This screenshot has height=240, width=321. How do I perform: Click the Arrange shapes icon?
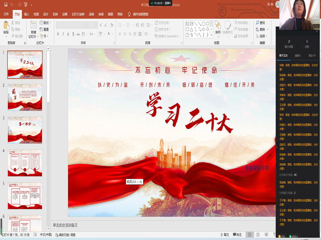click(x=218, y=28)
